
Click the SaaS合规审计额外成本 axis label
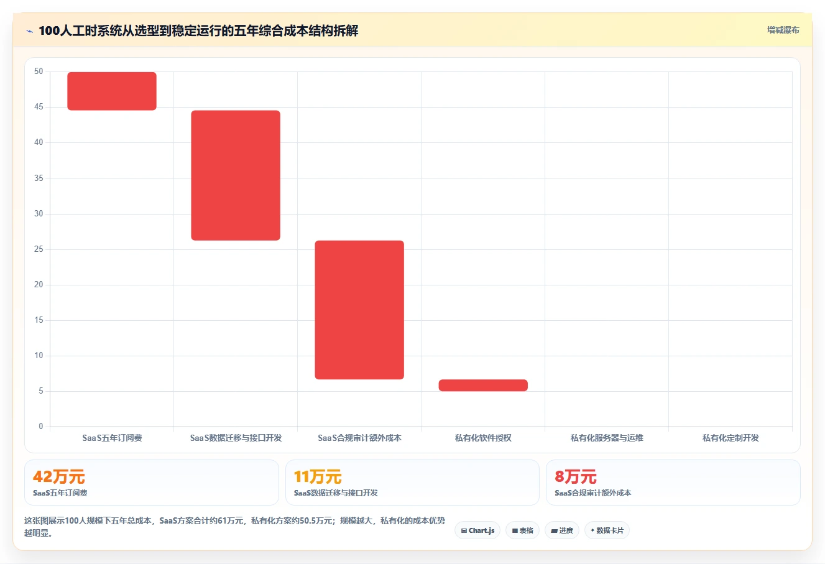pyautogui.click(x=359, y=438)
